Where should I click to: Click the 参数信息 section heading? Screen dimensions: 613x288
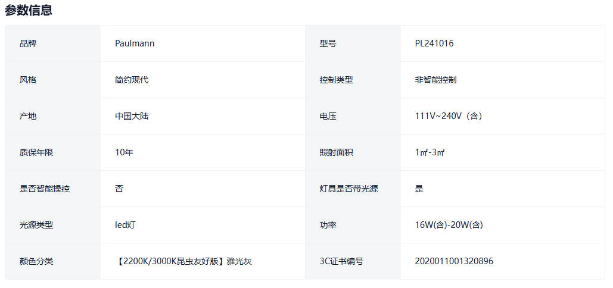(29, 10)
